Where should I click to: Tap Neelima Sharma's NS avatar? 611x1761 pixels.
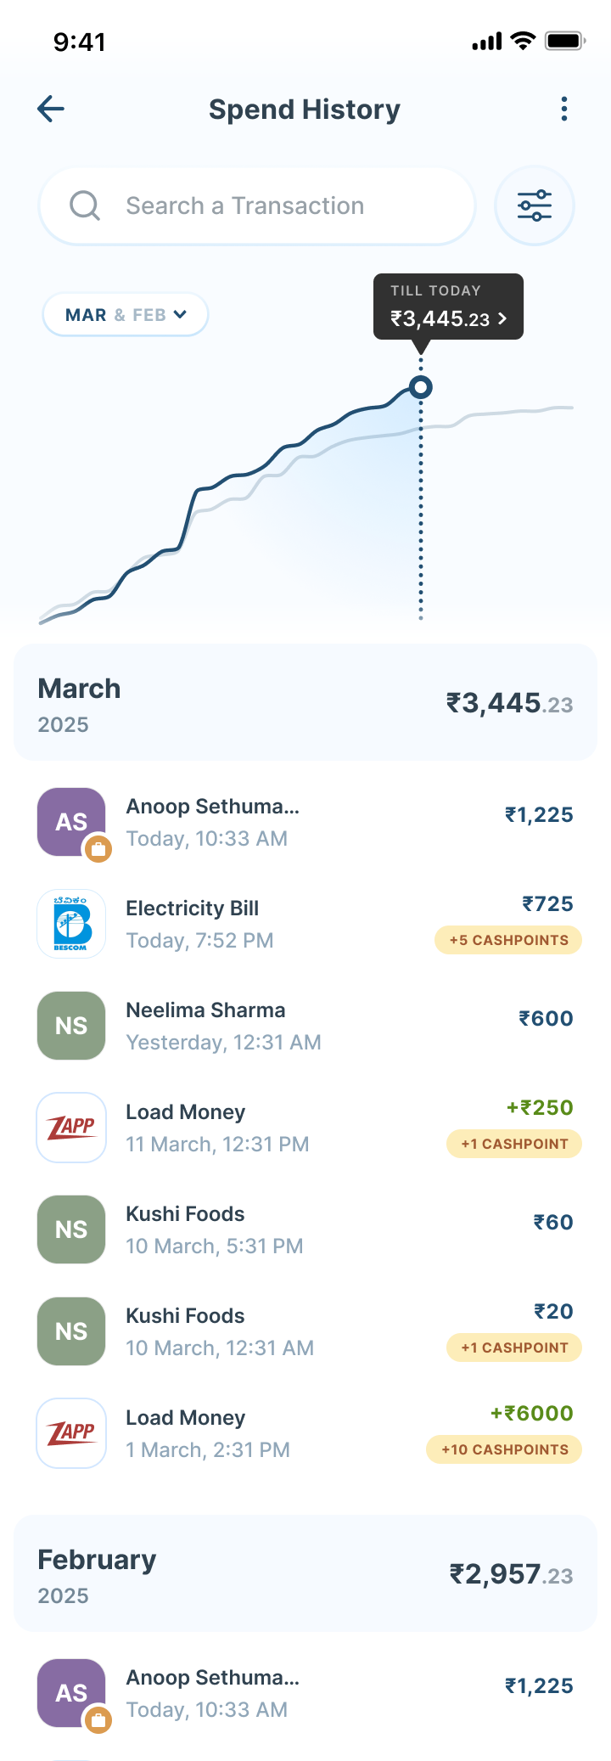[71, 1026]
